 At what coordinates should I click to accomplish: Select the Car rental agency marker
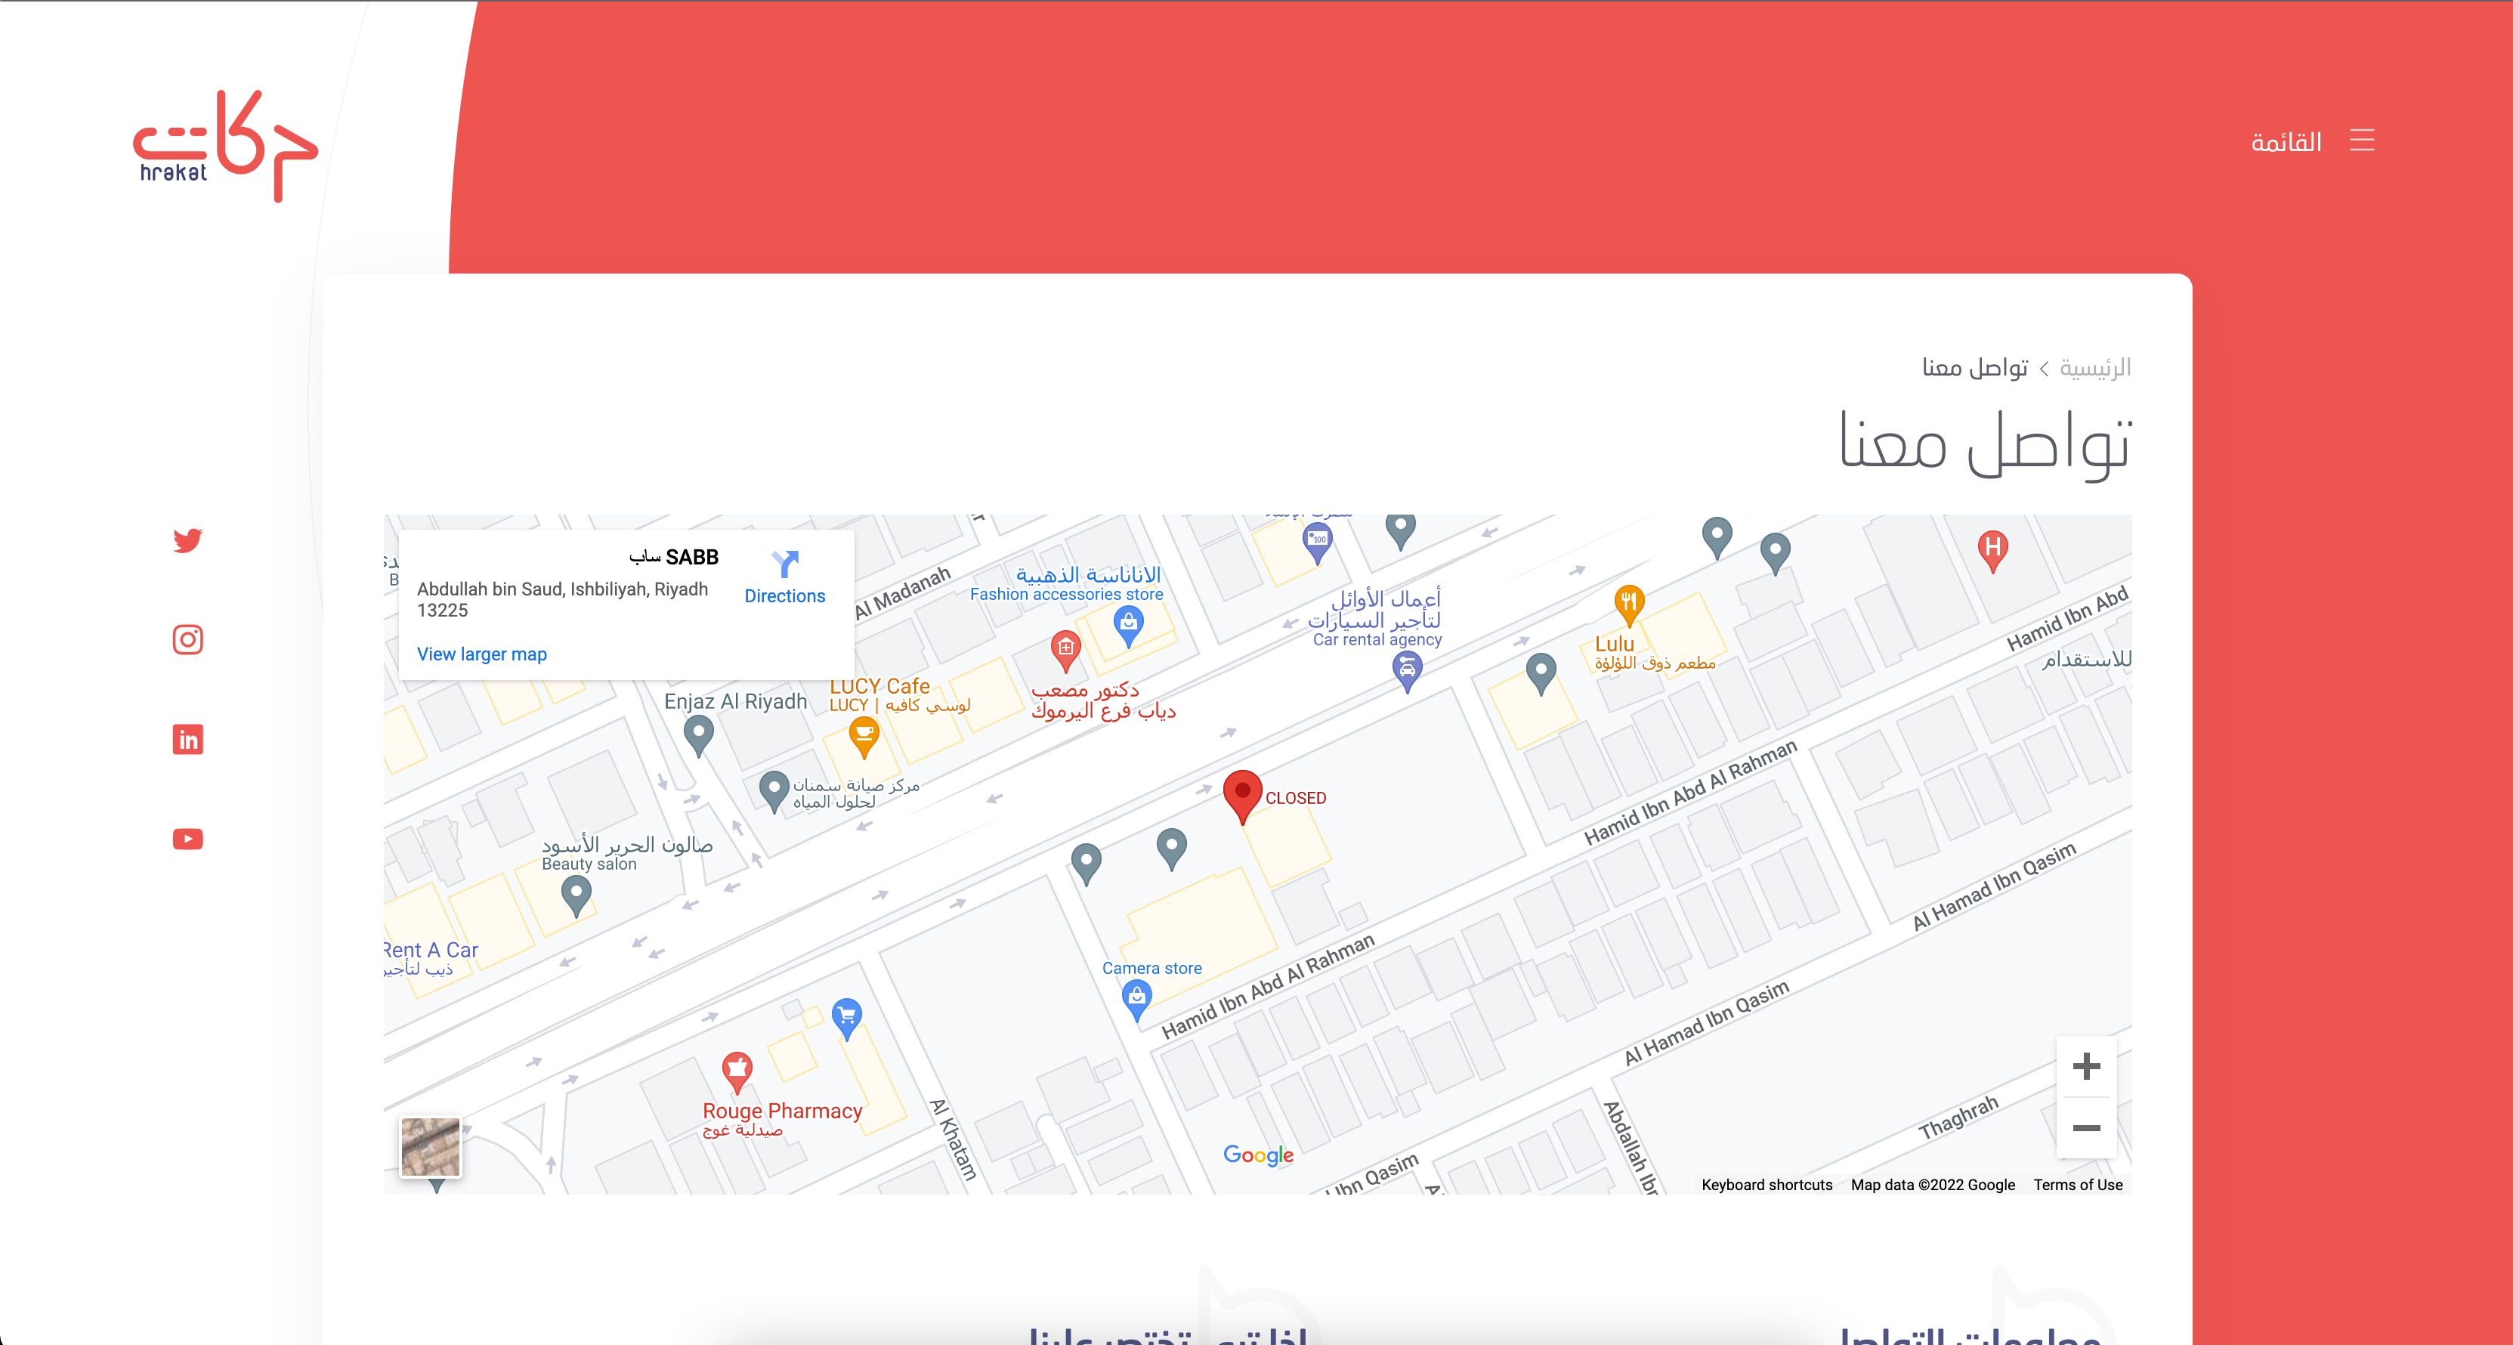tap(1406, 671)
